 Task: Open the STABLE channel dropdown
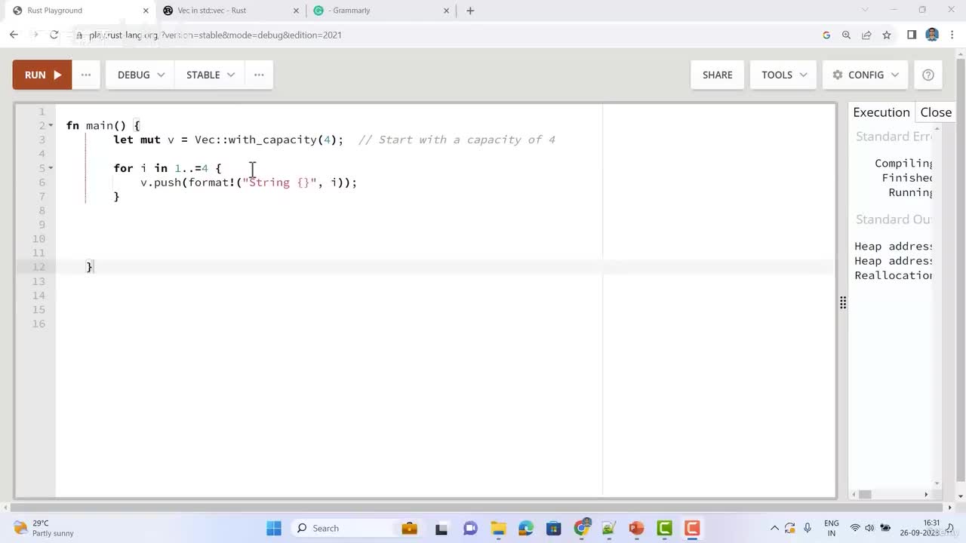click(211, 75)
